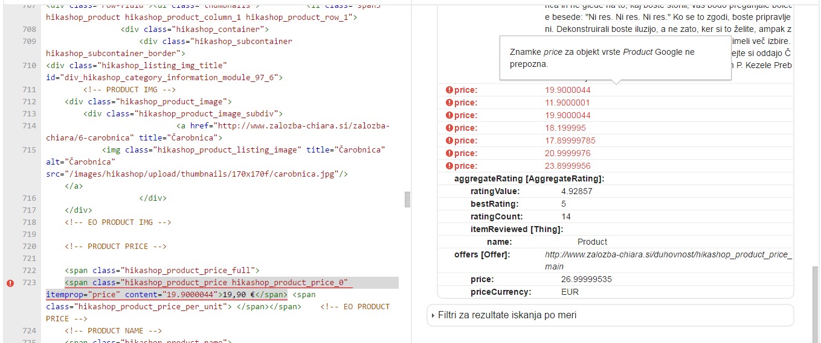The height and width of the screenshot is (343, 821).
Task: Select the priceCurrency EUR row
Action: (x=524, y=292)
